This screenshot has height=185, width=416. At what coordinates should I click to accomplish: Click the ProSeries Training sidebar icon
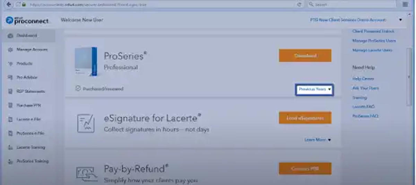(10, 161)
